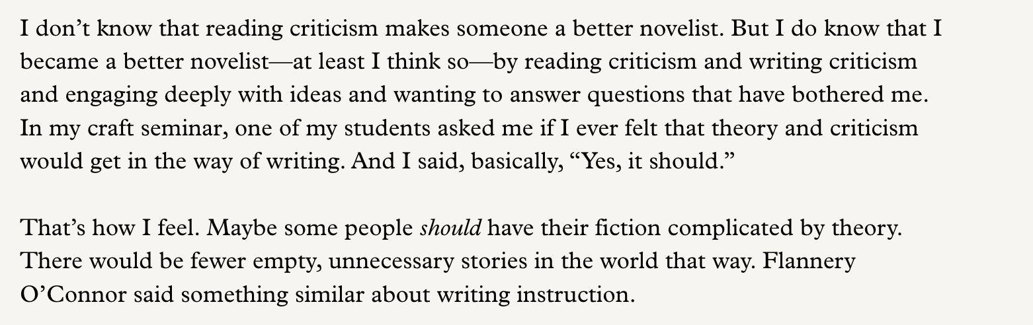Image resolution: width=1033 pixels, height=325 pixels.
Task: Click the surname "O'Connor"
Action: [x=71, y=294]
